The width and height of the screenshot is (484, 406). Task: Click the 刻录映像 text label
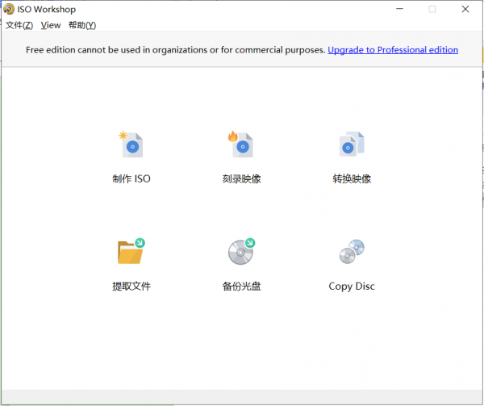click(241, 178)
